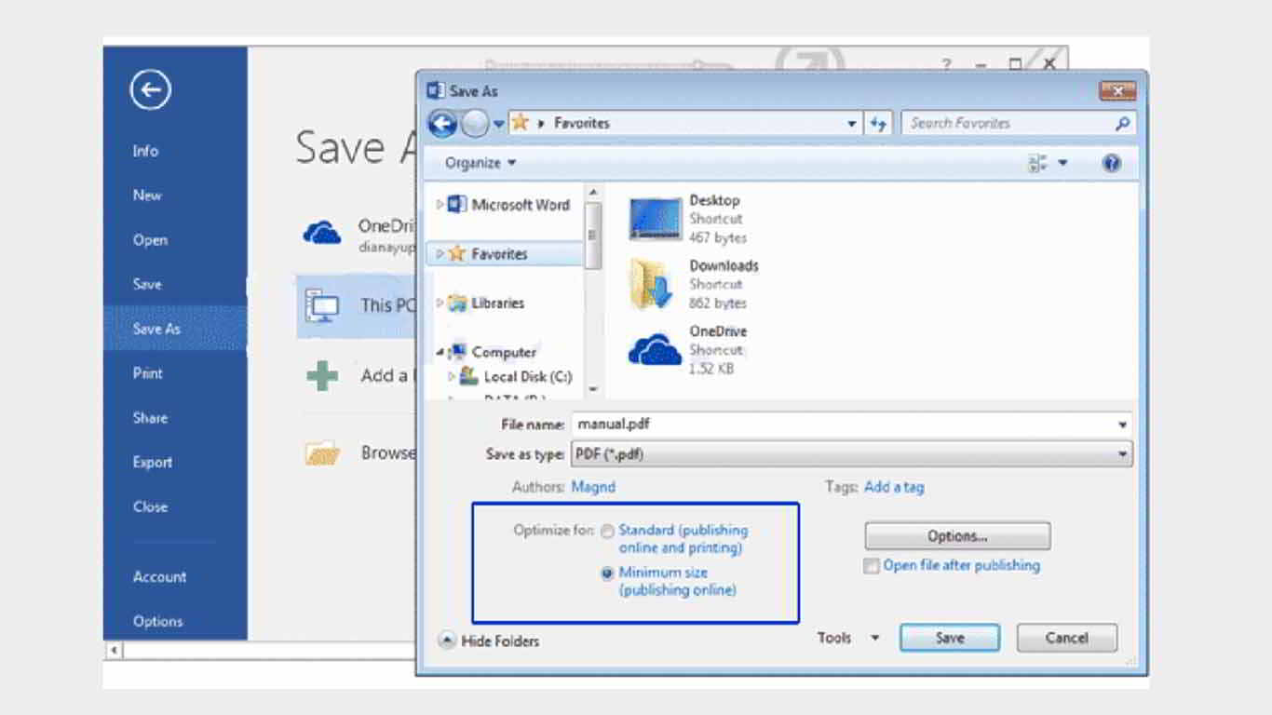Click Close in the Word sidebar
Image resolution: width=1272 pixels, height=715 pixels.
click(150, 507)
